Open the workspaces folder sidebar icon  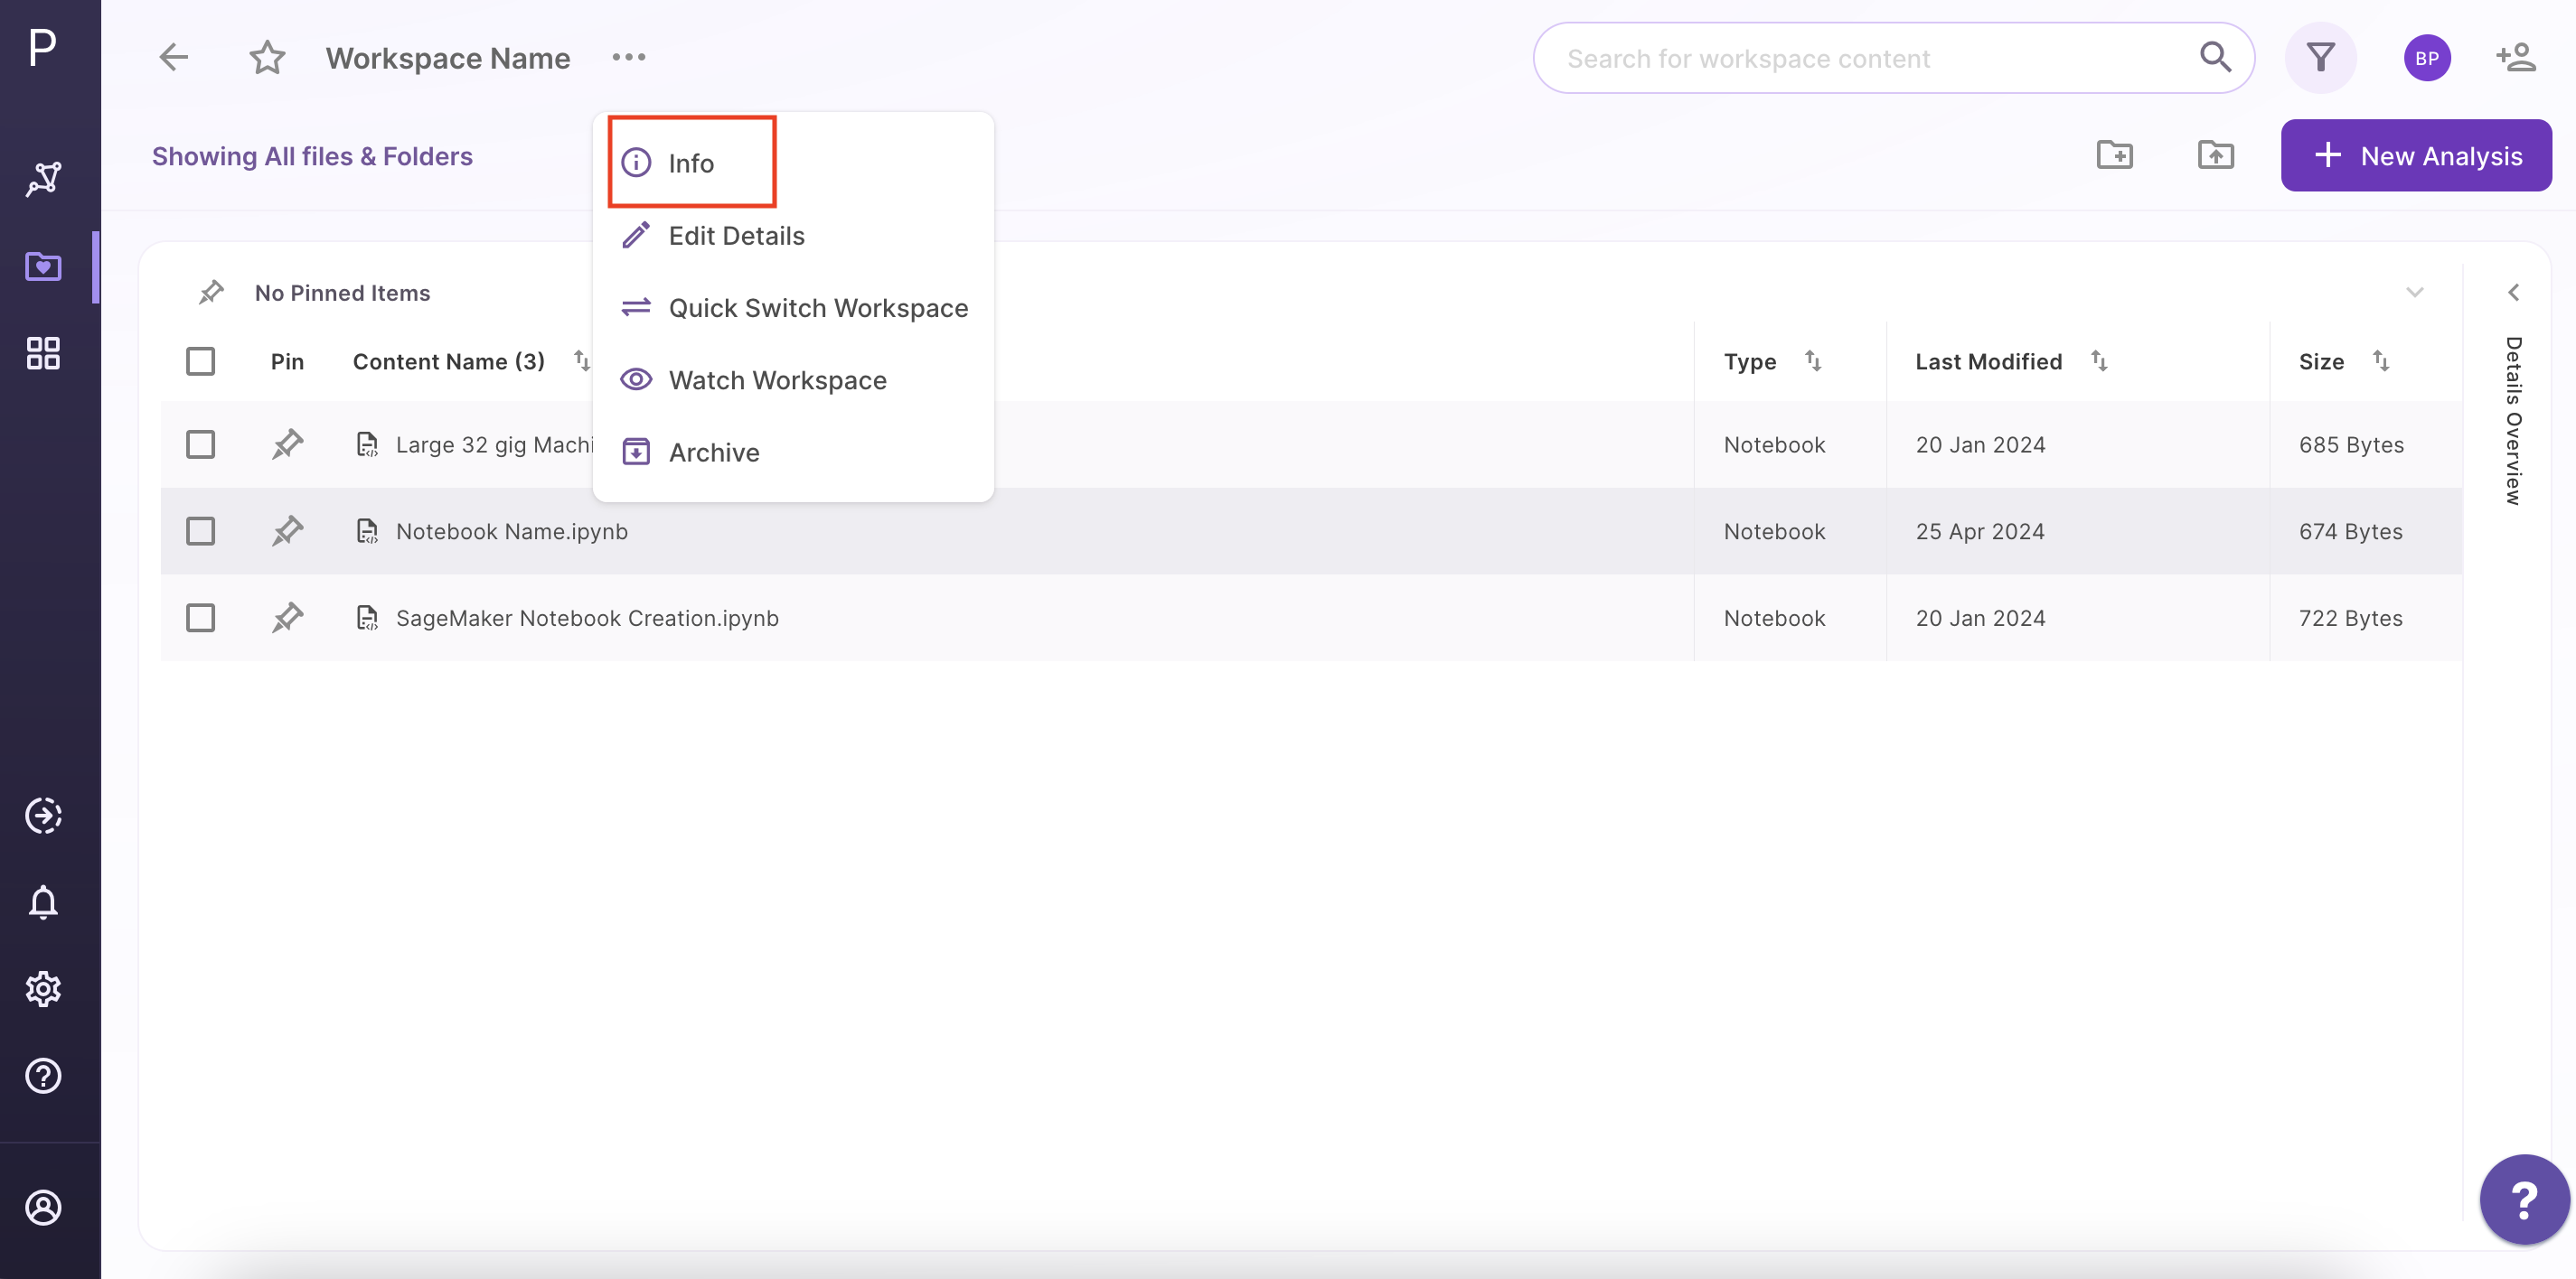coord(43,266)
